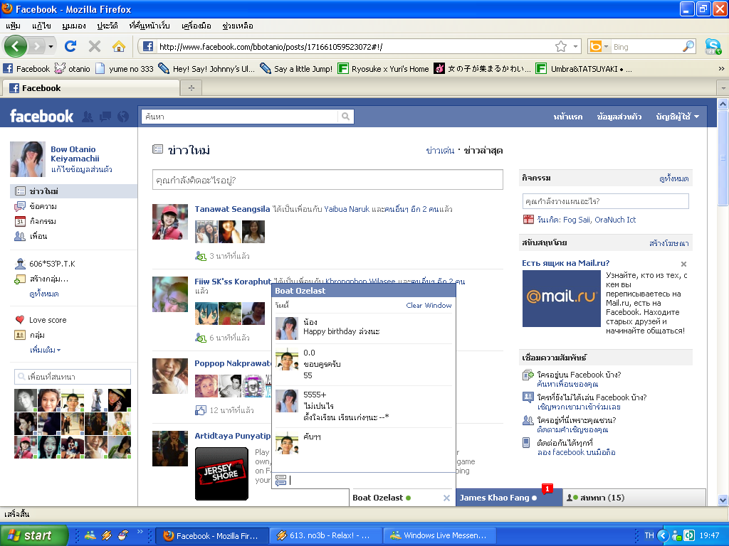Viewport: 729px width, 546px height.
Task: Expand the เพิ่มเติม more list in the sidebar
Action: click(x=45, y=350)
